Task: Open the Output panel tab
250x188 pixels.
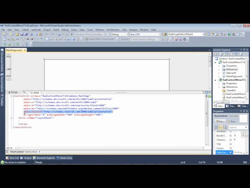Action: pos(26,158)
